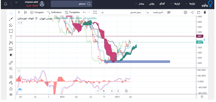Activate the zoom in tool
Viewport: 216px width, 102px height.
tap(11, 69)
